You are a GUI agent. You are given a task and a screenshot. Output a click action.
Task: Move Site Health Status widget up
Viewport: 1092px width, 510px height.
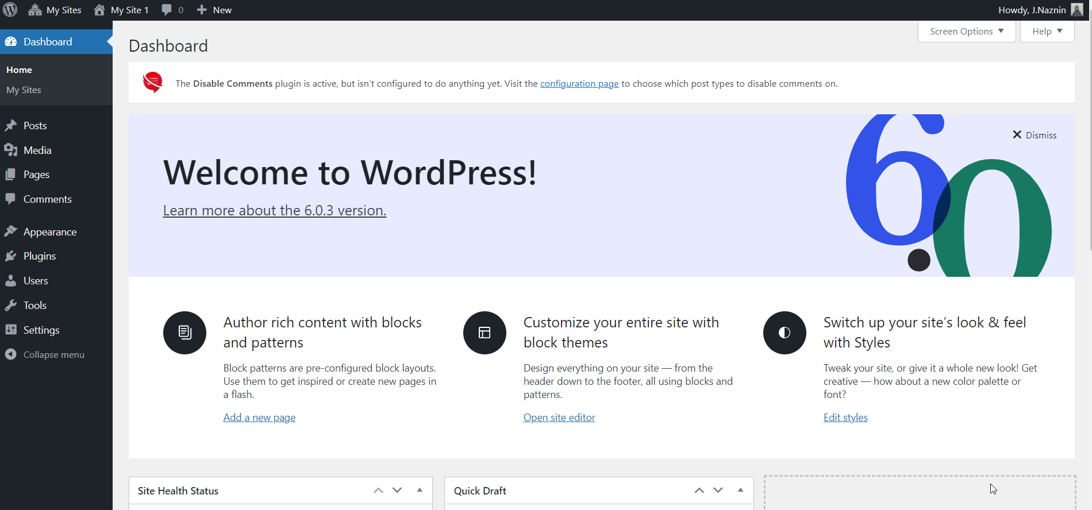pyautogui.click(x=378, y=490)
